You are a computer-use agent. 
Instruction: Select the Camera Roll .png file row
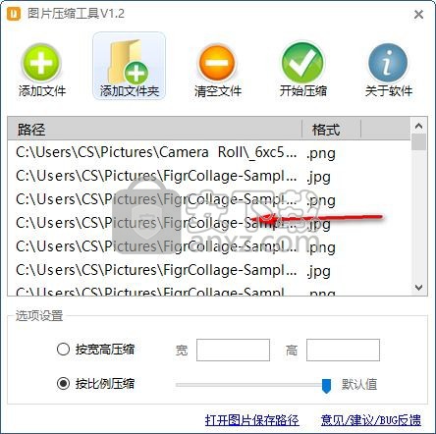209,152
